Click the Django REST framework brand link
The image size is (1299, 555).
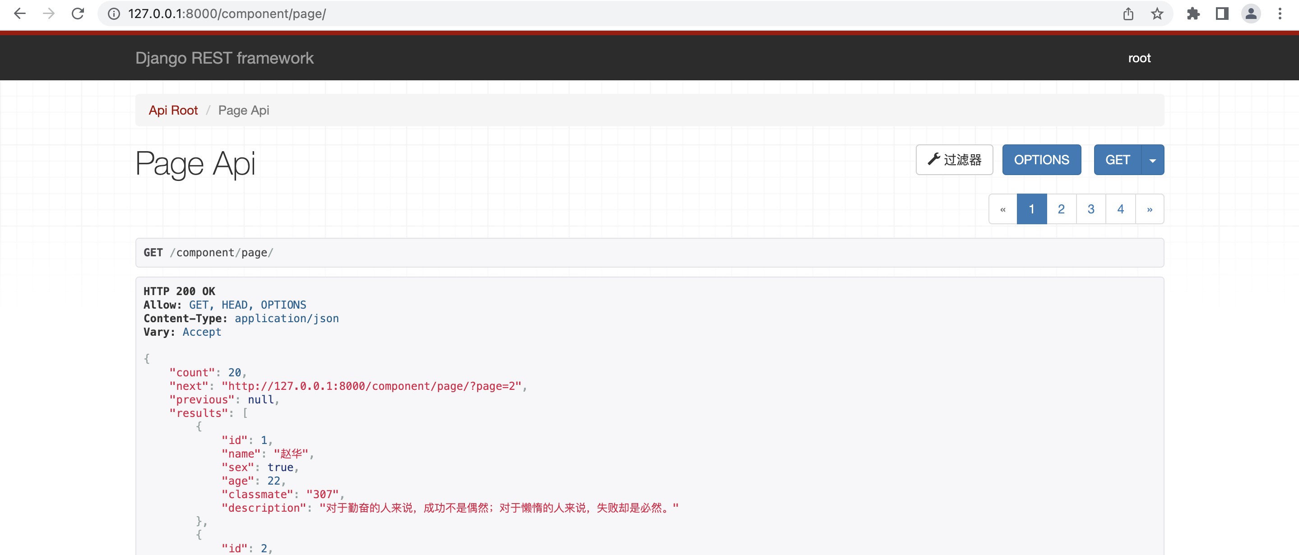coord(224,58)
